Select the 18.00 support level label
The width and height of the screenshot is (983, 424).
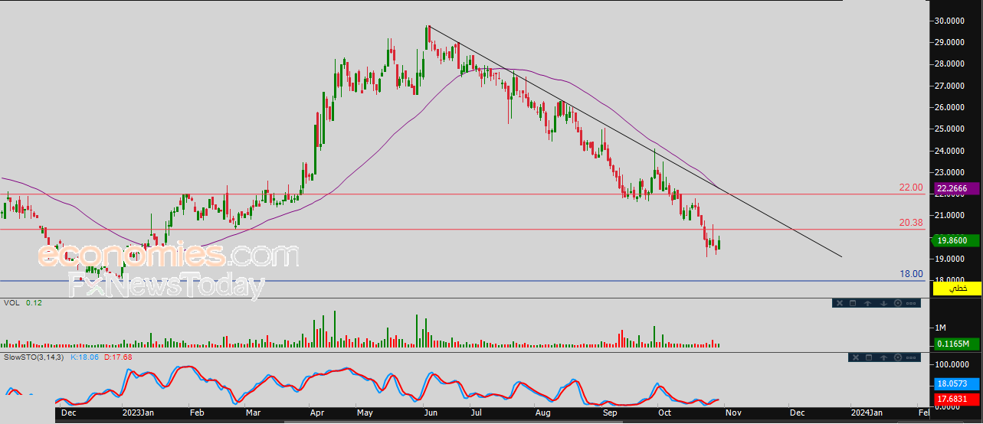coord(909,274)
